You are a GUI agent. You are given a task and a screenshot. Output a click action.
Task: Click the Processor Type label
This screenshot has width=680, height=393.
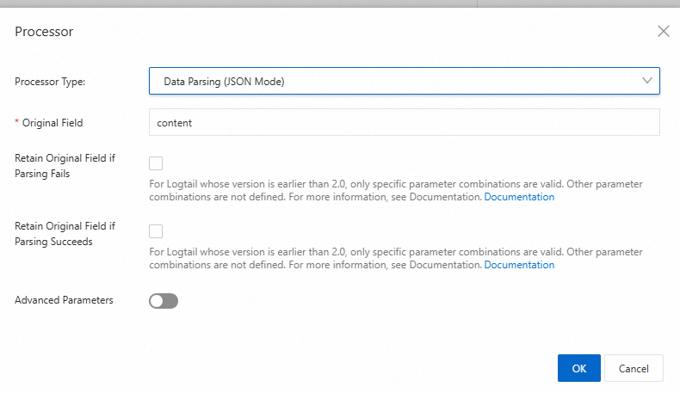tap(50, 82)
